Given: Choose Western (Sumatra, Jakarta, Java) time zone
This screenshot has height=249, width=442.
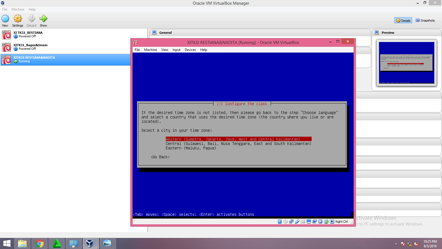Looking at the screenshot, I should 239,139.
